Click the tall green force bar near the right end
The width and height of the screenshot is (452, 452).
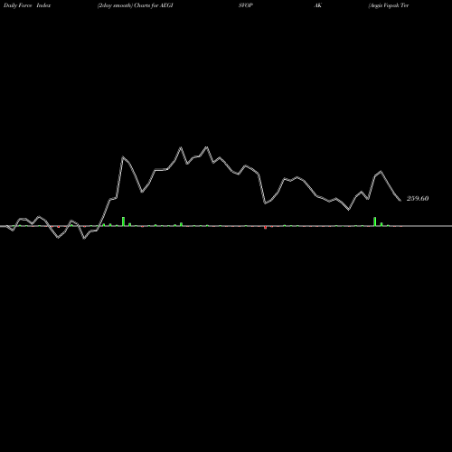[x=375, y=221]
